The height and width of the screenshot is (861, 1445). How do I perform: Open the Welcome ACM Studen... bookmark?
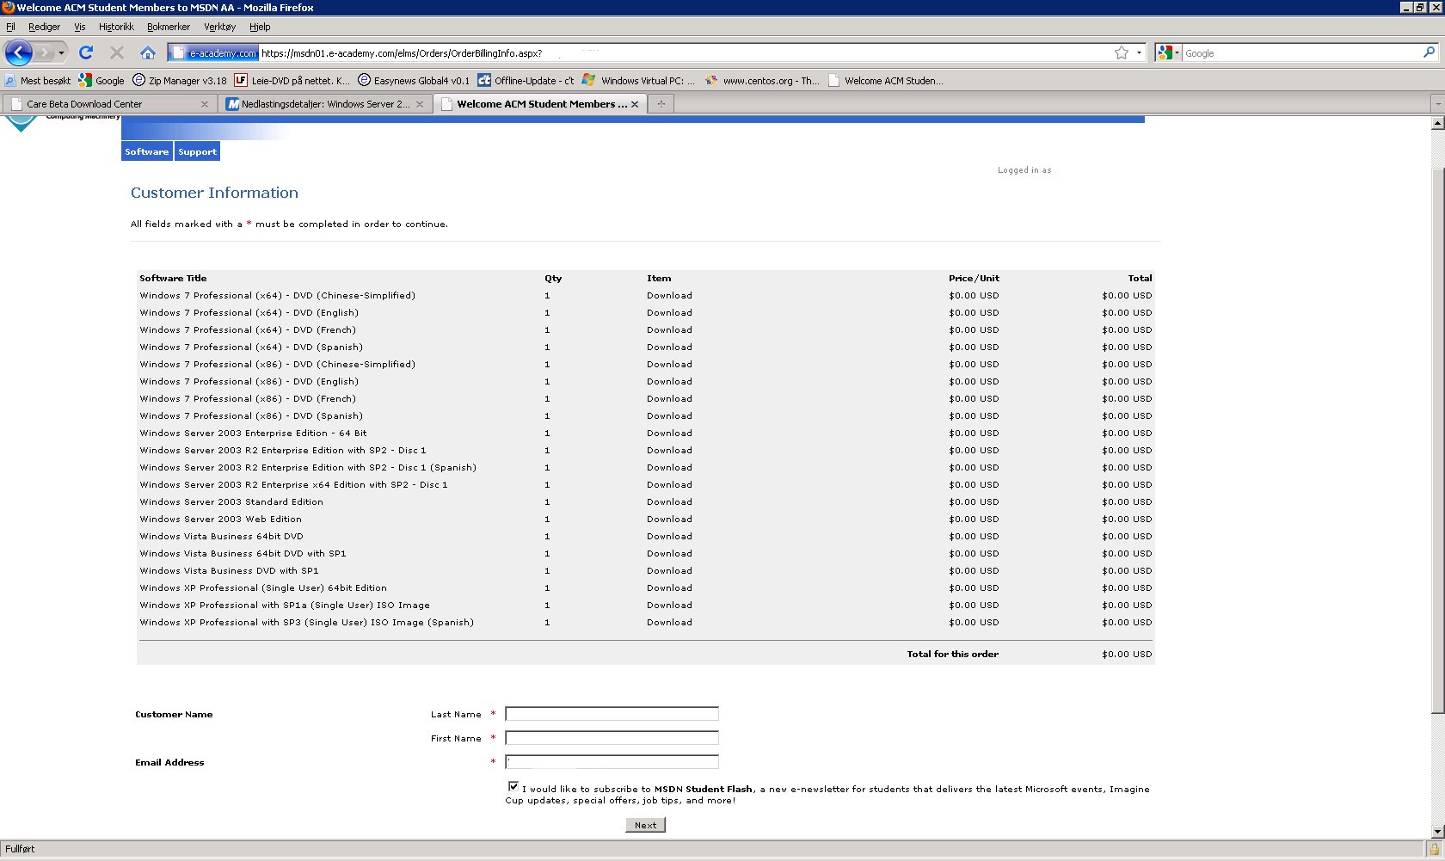click(x=885, y=81)
